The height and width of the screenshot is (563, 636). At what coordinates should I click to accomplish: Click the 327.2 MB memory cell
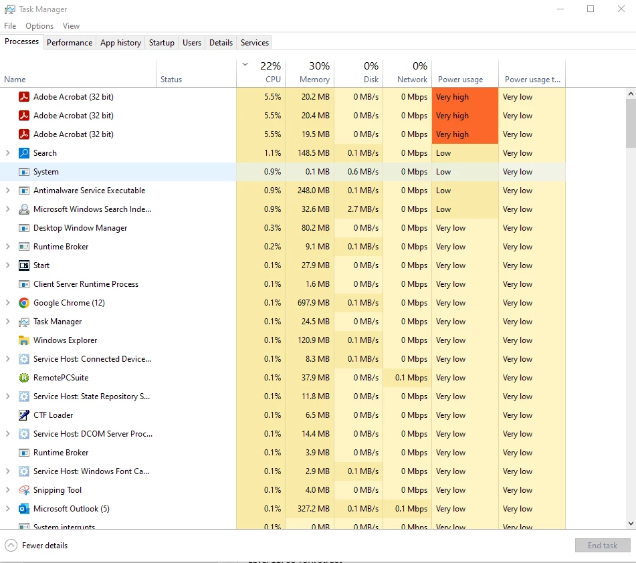point(310,509)
